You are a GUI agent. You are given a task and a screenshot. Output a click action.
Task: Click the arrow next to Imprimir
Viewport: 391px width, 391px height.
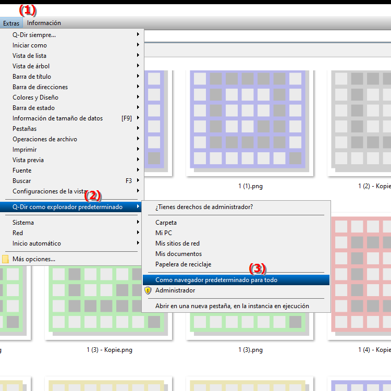pyautogui.click(x=138, y=149)
